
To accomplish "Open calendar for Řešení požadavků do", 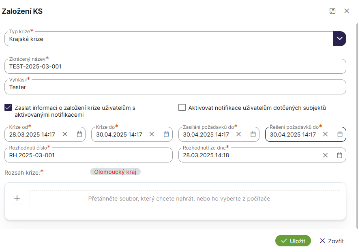I will pos(340,134).
